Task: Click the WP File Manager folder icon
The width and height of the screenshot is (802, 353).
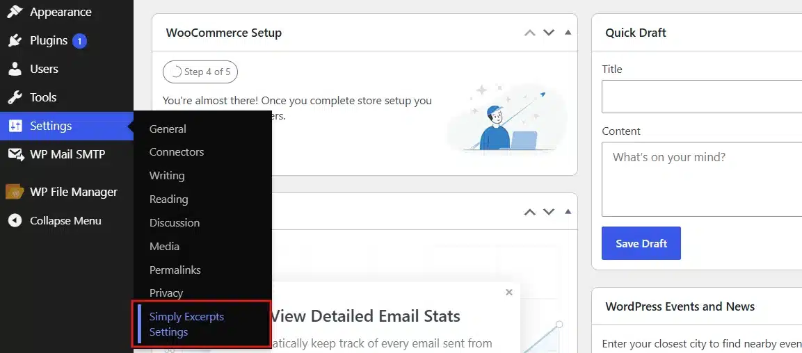Action: click(15, 192)
